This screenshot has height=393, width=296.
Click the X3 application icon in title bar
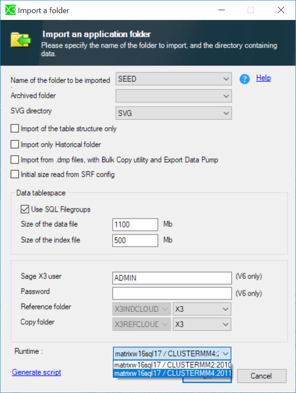point(10,10)
